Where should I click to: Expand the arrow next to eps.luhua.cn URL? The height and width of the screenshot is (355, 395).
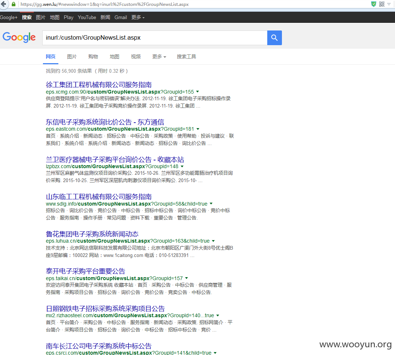pos(213,241)
